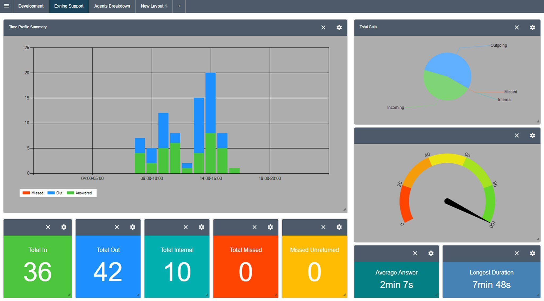
Task: Click the Total In value 36
Action: pos(37,272)
